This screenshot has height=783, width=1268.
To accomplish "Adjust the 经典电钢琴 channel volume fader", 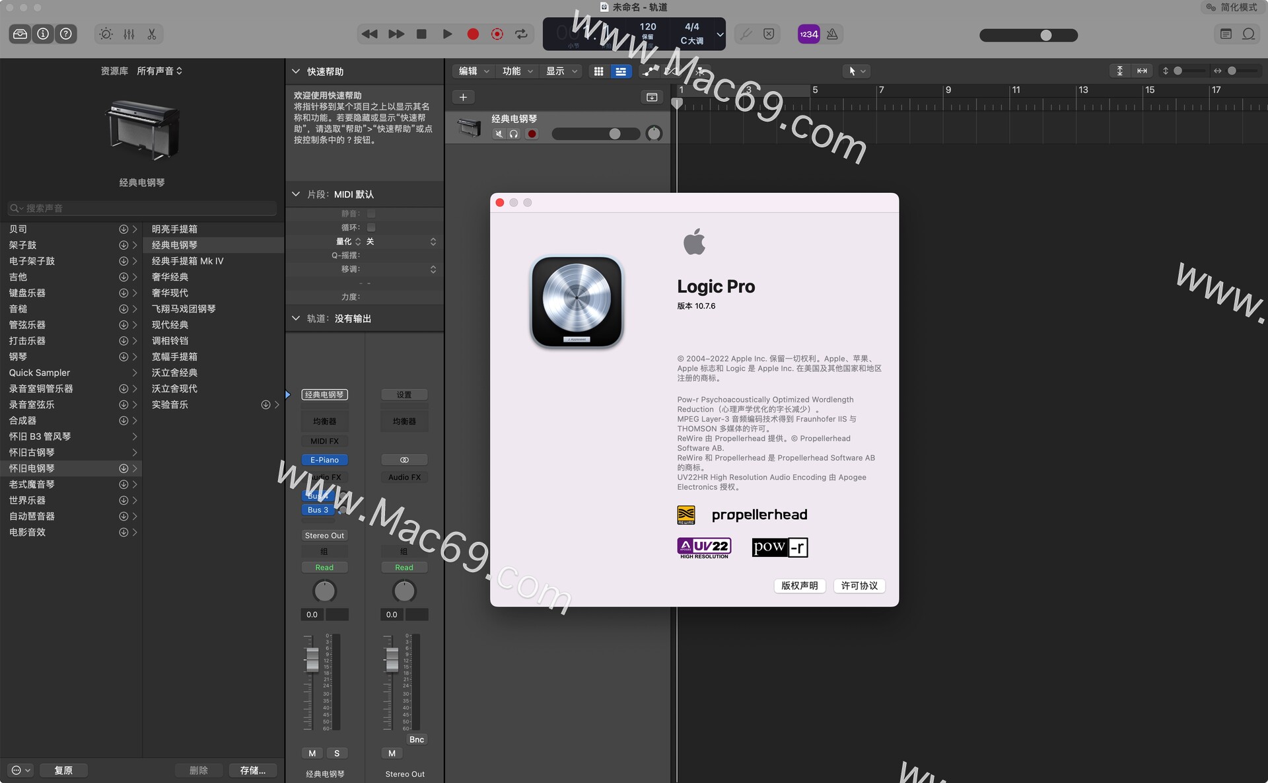I will 312,659.
